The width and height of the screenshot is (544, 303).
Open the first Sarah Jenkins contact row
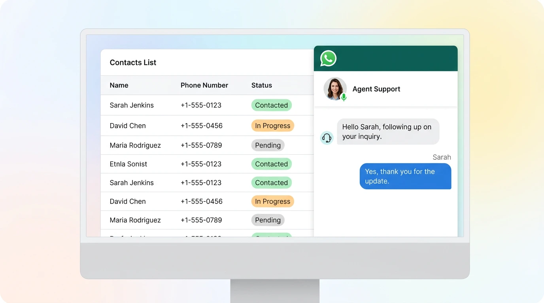coord(207,105)
